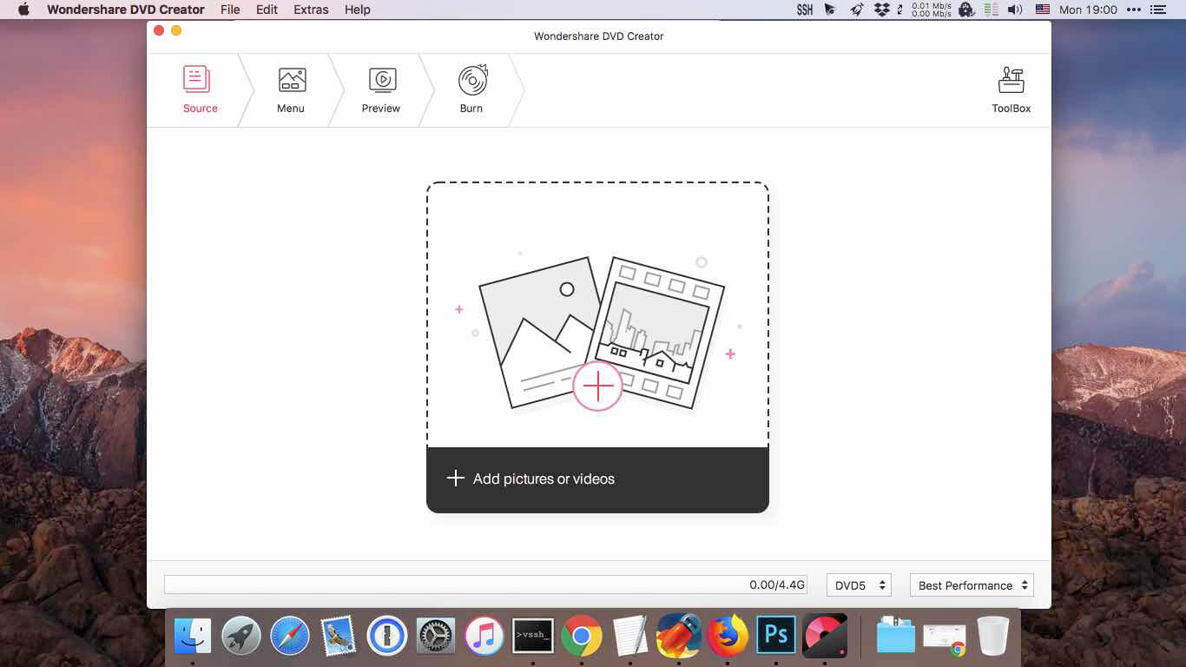Open the Preview step
The image size is (1186, 667).
pyautogui.click(x=380, y=87)
